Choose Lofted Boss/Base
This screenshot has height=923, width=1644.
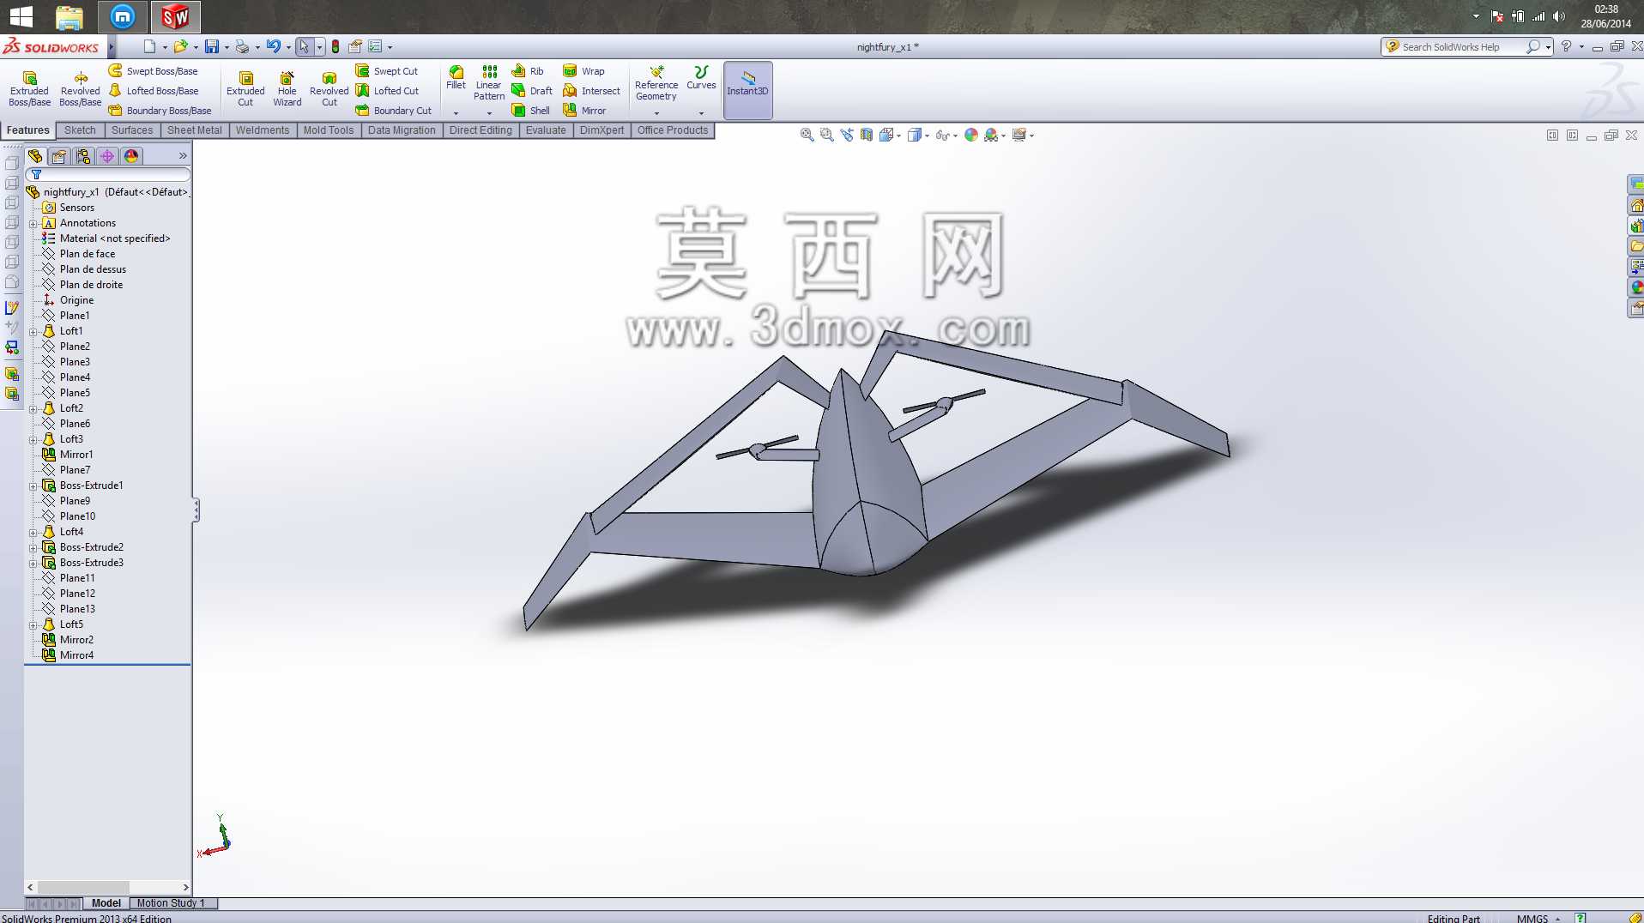154,91
